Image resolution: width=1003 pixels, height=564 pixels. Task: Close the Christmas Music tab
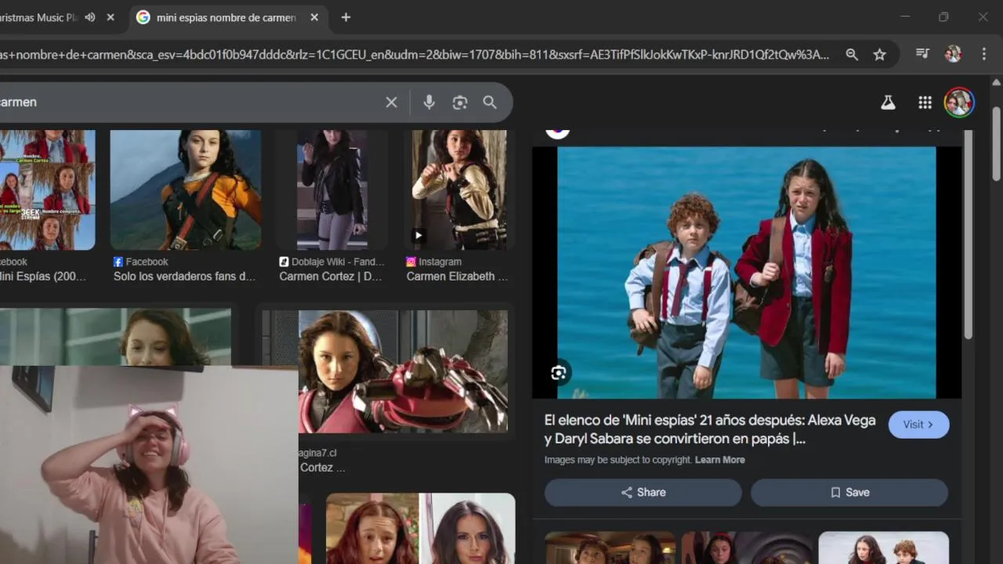[x=110, y=17]
